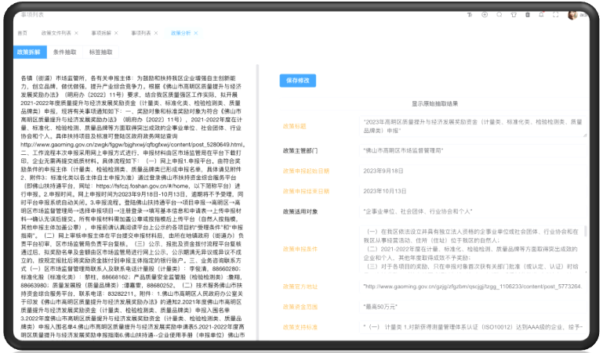Close the 事项拆解 tab
The height and width of the screenshot is (353, 603).
[x=116, y=33]
